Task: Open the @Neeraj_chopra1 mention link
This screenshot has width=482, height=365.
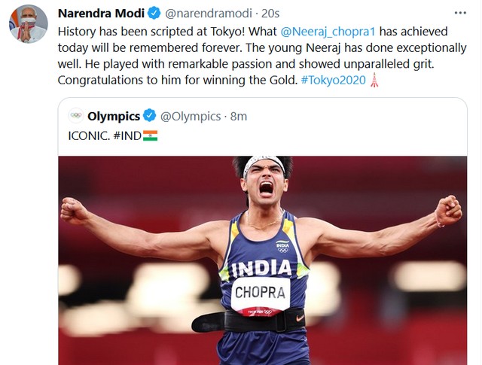Action: click(x=328, y=32)
